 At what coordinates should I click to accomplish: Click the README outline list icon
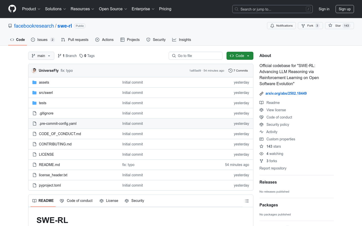[247, 201]
